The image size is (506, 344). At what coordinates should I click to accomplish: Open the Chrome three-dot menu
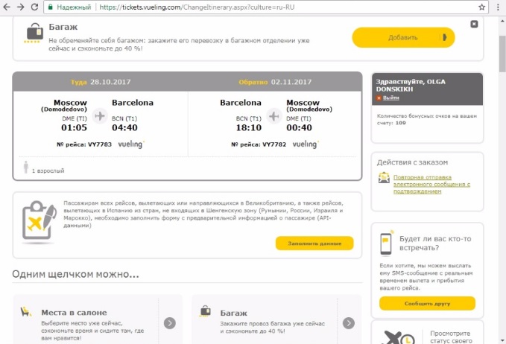point(497,7)
